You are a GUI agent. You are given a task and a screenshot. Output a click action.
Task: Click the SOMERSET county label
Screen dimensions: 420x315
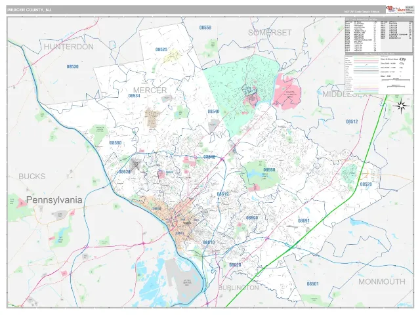(270, 33)
